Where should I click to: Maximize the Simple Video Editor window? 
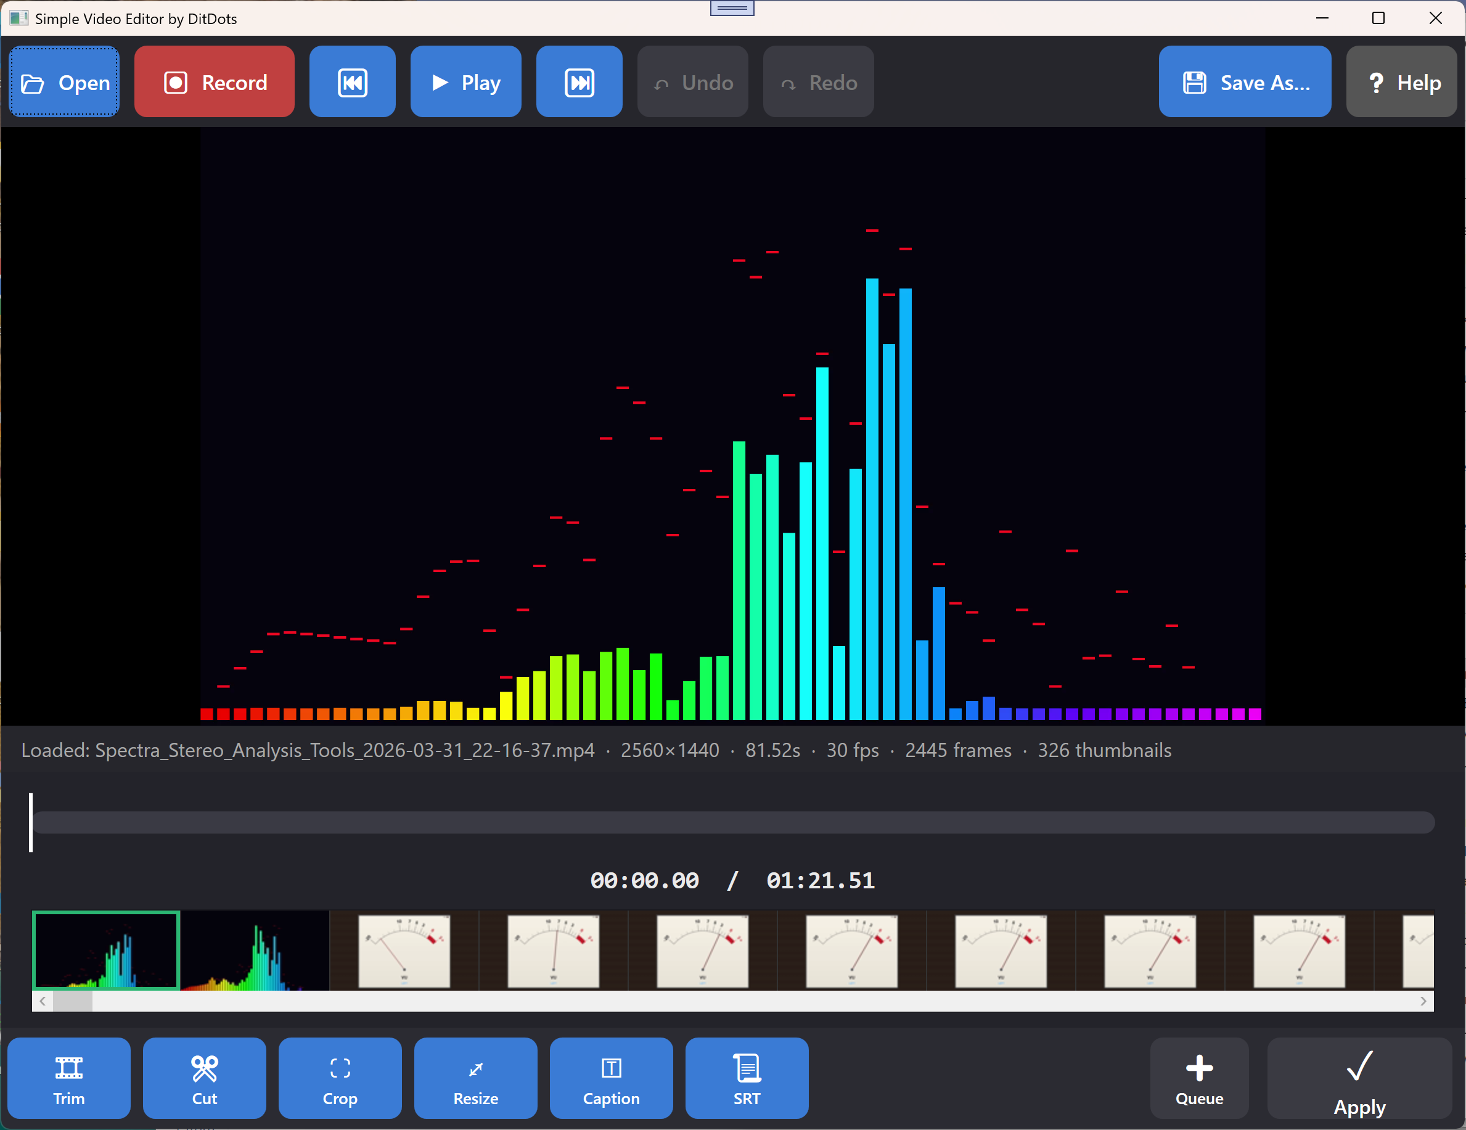pyautogui.click(x=1378, y=18)
